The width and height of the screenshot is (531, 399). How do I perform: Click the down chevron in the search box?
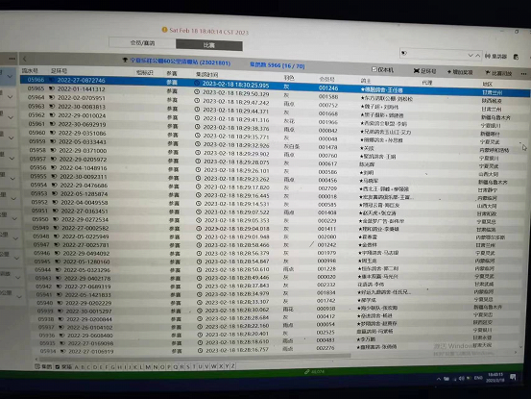(471, 55)
